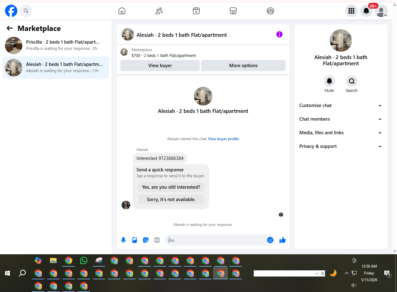Image resolution: width=397 pixels, height=292 pixels.
Task: Click the View buyer button
Action: (x=160, y=66)
